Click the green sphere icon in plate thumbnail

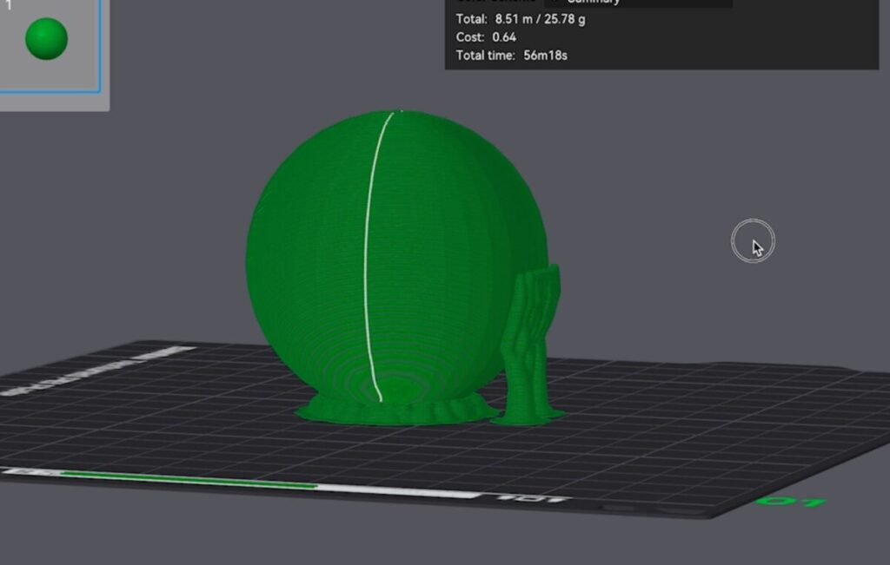(x=46, y=39)
